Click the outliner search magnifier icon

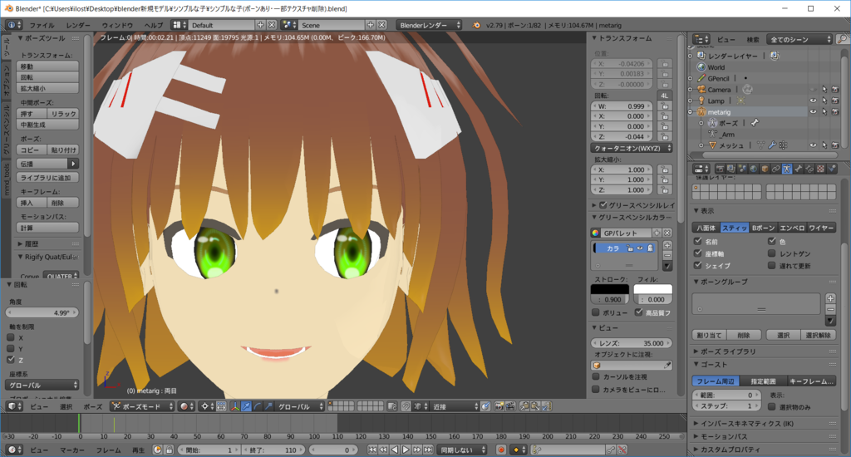click(842, 39)
